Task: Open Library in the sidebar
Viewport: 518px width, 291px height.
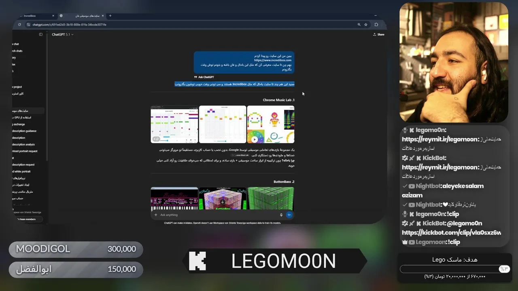Action: 14,58
